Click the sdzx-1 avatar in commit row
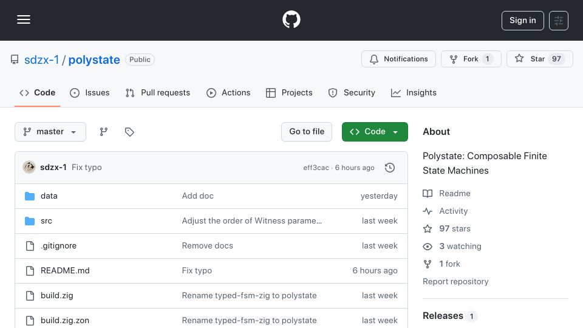 point(29,168)
